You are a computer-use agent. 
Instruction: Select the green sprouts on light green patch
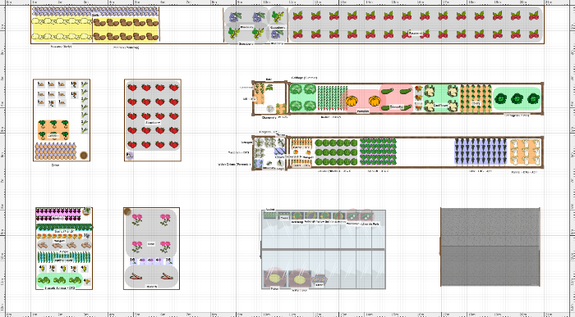(x=59, y=280)
